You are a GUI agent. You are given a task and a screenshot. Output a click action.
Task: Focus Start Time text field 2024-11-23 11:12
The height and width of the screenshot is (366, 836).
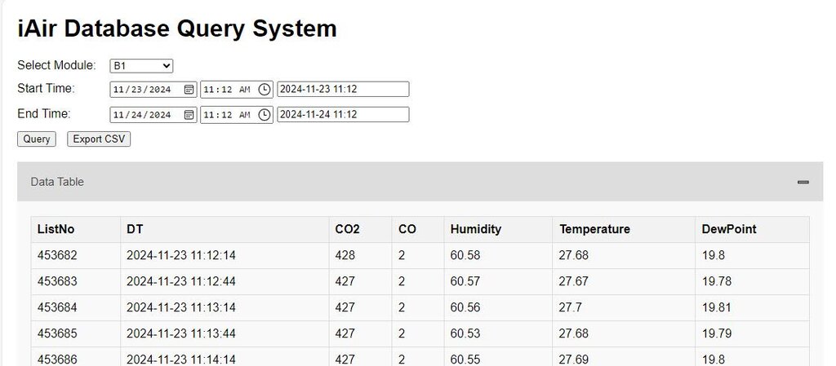click(343, 90)
